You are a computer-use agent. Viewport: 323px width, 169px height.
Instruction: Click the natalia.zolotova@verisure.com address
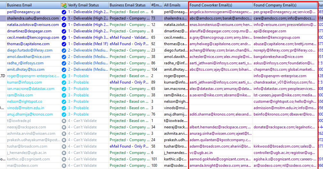coord(33,25)
